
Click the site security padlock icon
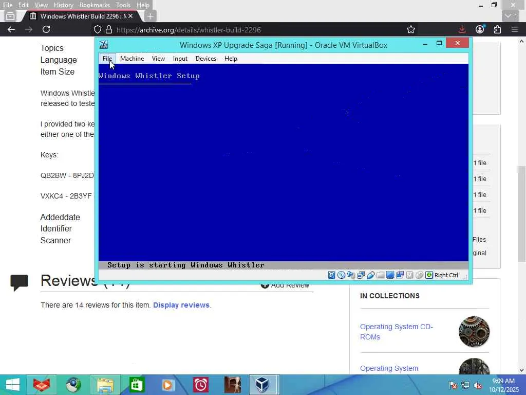109,29
